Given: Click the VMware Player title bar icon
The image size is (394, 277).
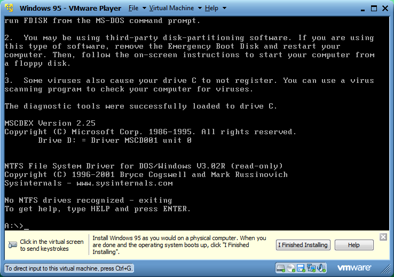Looking at the screenshot, I should tap(9, 8).
